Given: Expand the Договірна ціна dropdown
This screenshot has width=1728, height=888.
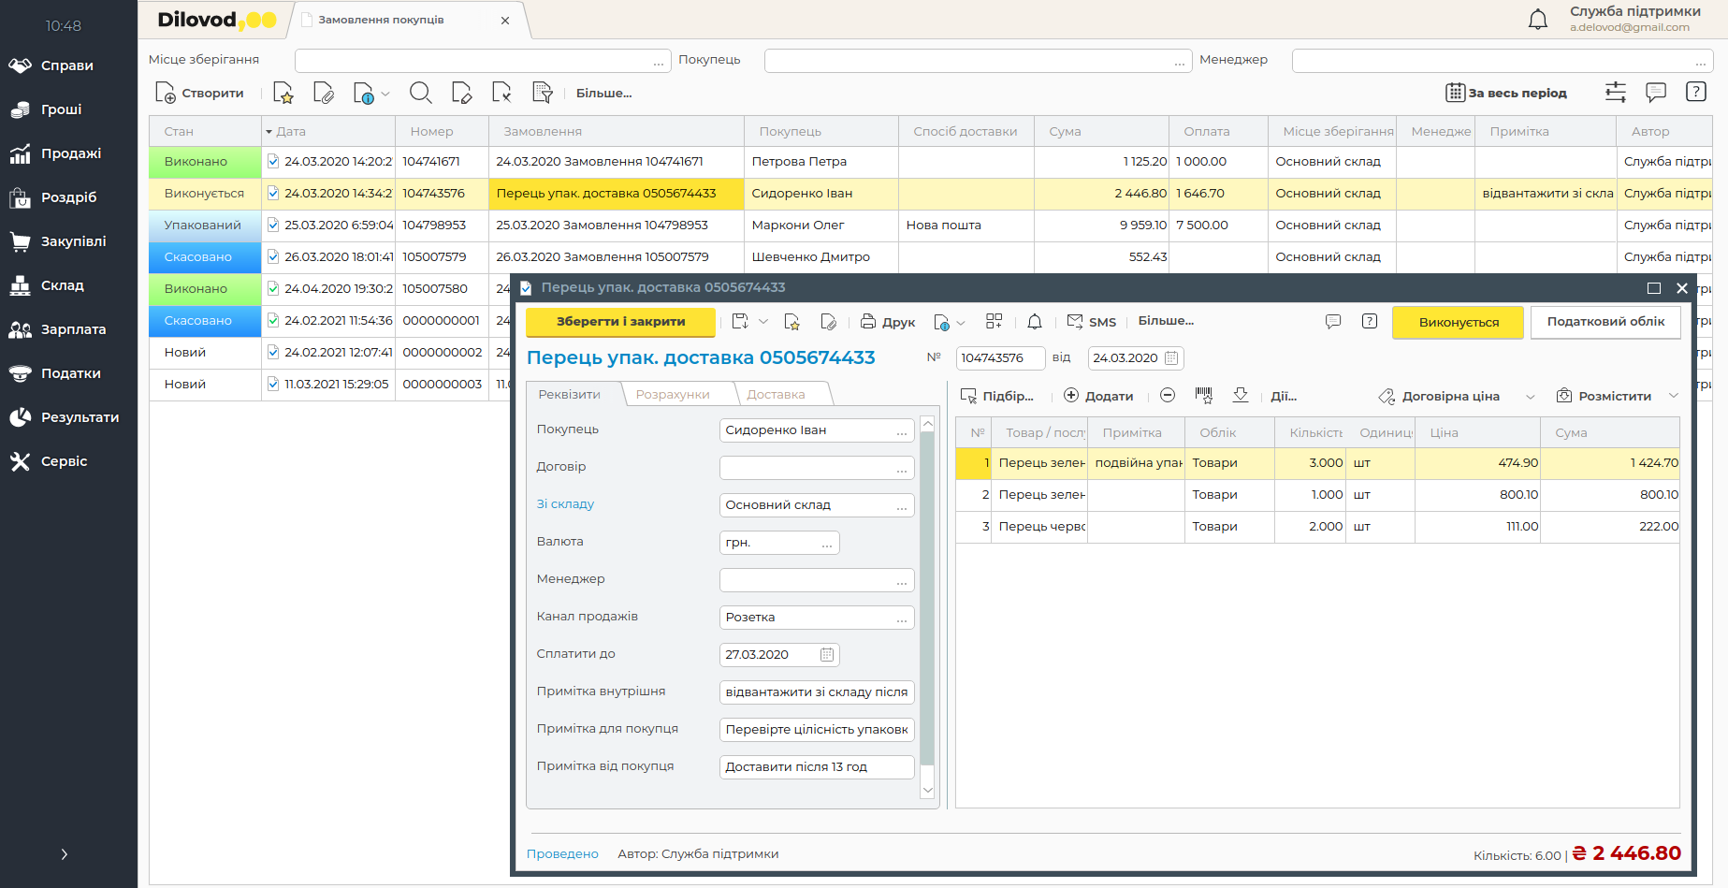Looking at the screenshot, I should pos(1531,397).
